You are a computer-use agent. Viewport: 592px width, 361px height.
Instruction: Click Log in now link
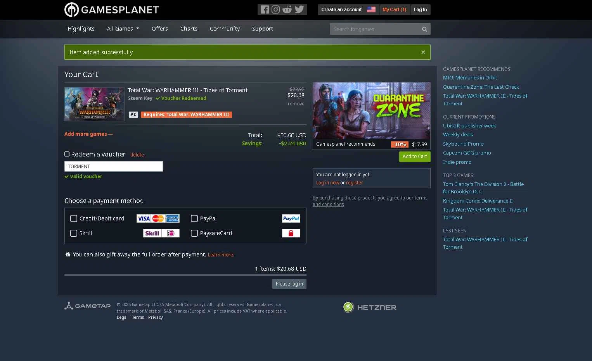coord(327,183)
